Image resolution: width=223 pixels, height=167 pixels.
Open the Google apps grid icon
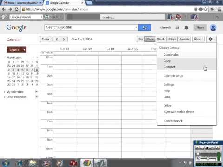click(177, 27)
